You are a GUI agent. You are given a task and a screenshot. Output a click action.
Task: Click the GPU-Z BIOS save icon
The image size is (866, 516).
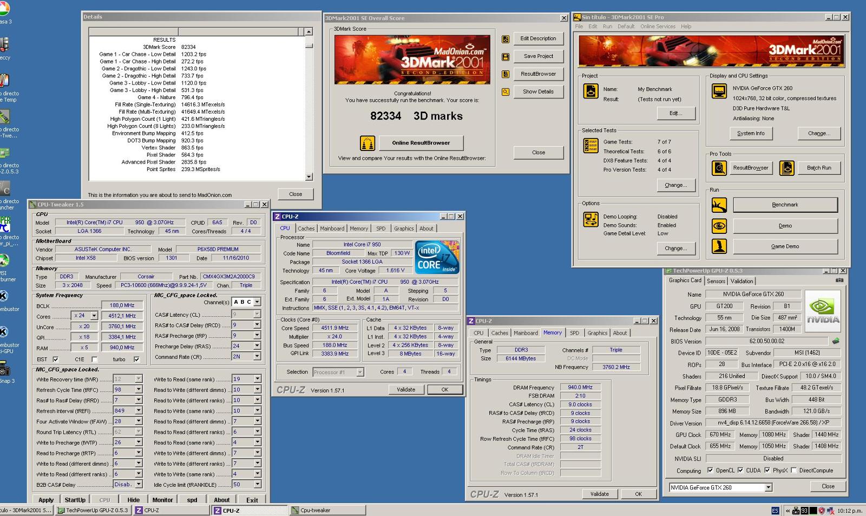(836, 341)
